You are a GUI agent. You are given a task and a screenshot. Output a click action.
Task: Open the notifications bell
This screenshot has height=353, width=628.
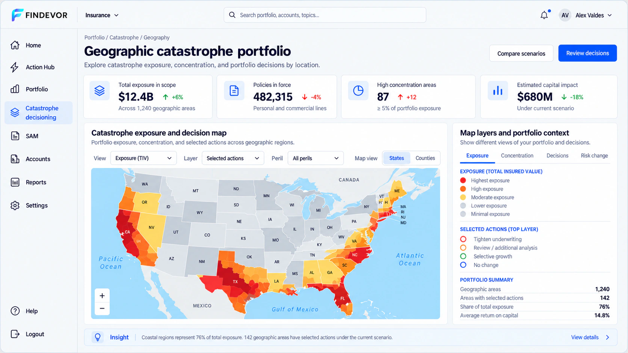coord(544,15)
